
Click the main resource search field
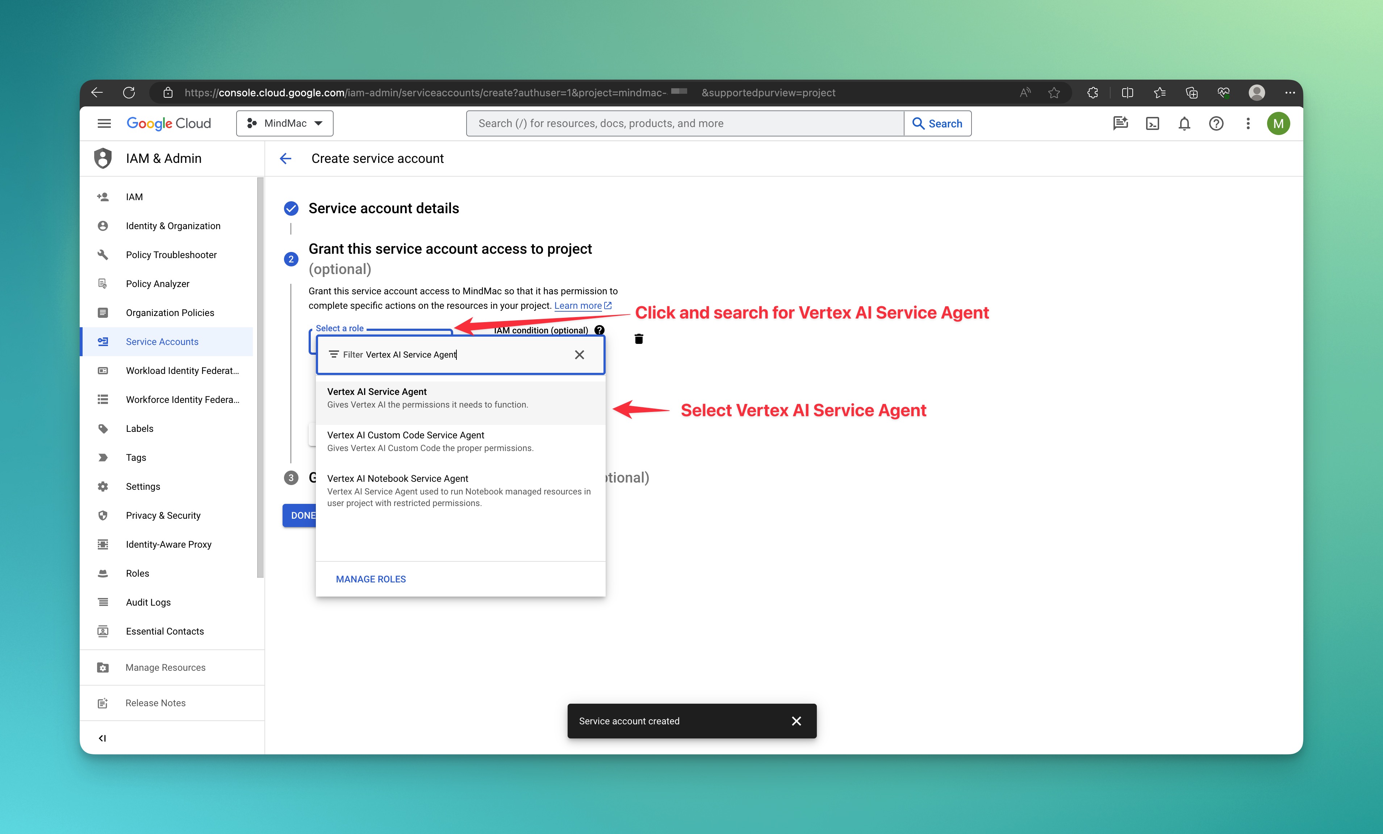pos(685,123)
